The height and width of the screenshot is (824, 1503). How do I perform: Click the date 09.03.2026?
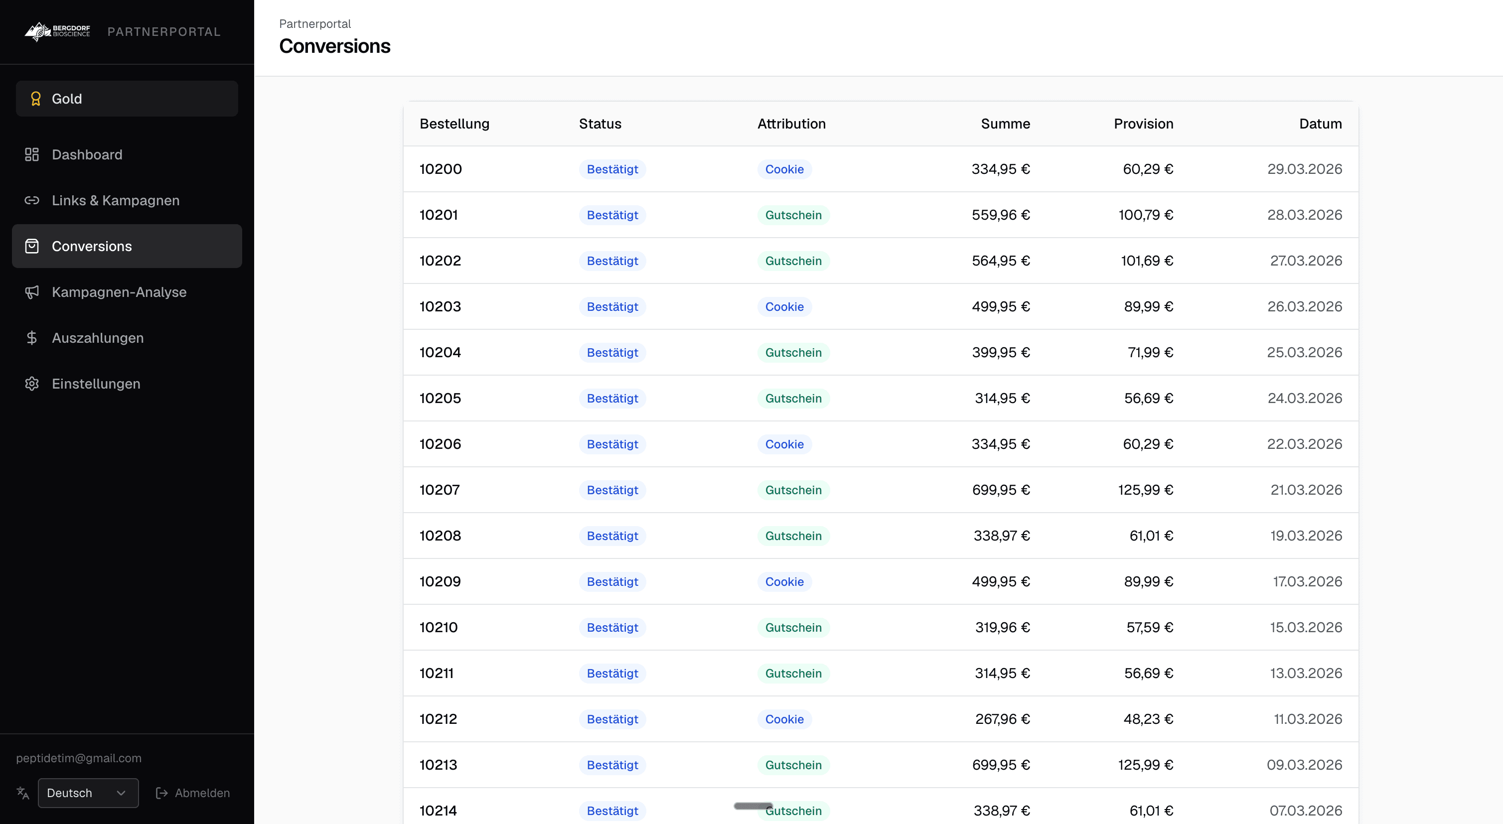(1304, 765)
